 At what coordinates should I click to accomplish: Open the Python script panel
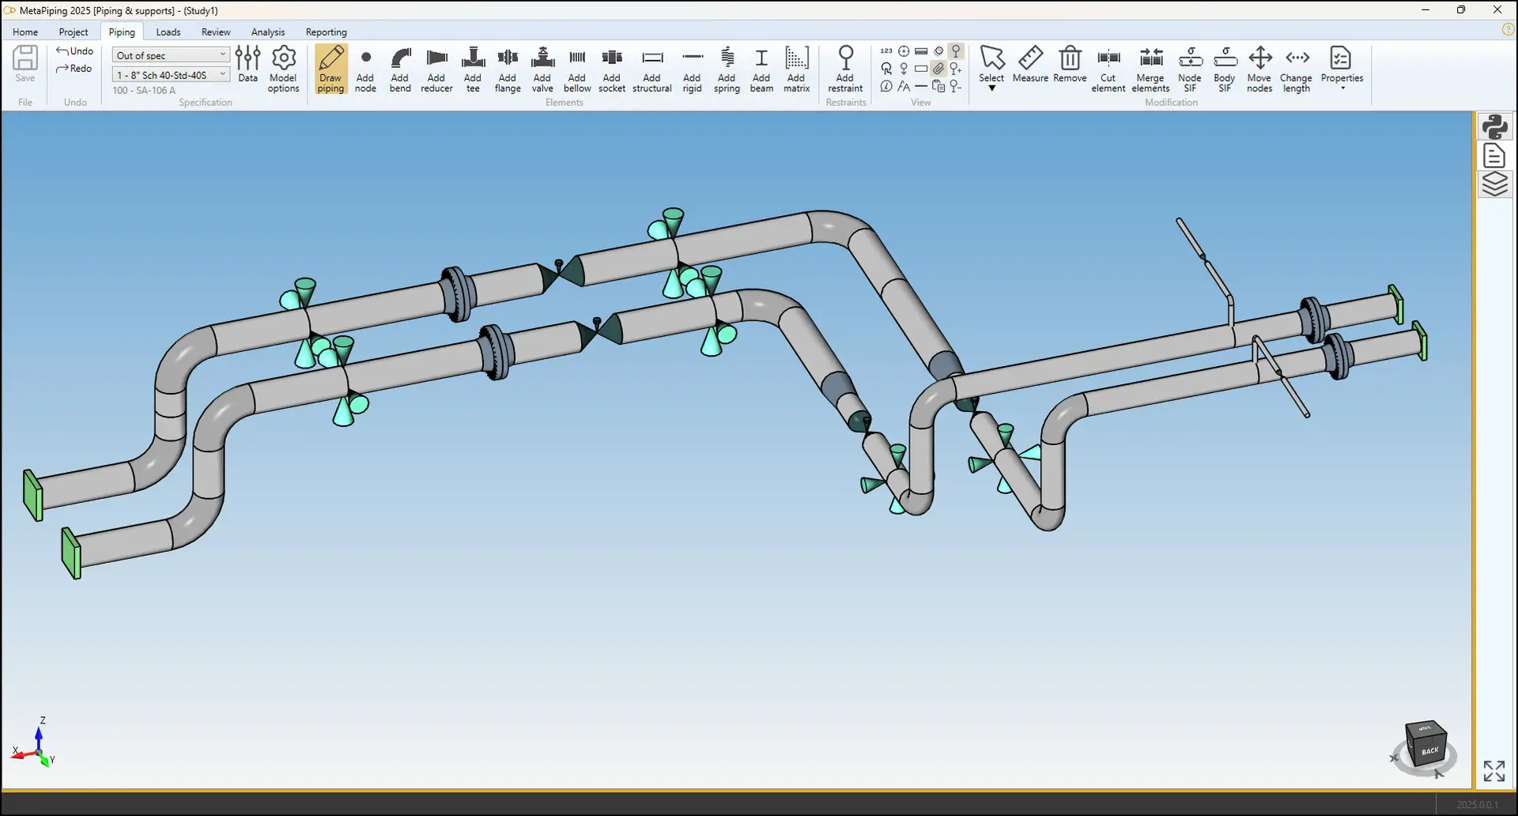(x=1494, y=127)
